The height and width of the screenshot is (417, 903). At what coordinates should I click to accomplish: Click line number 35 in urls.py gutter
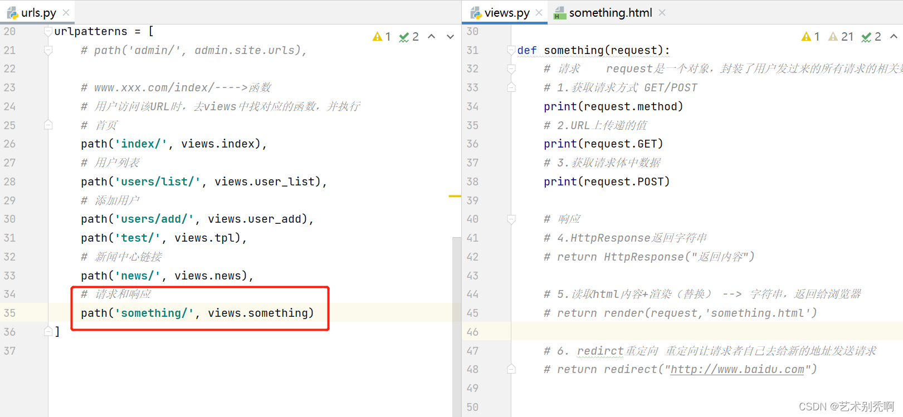(10, 313)
